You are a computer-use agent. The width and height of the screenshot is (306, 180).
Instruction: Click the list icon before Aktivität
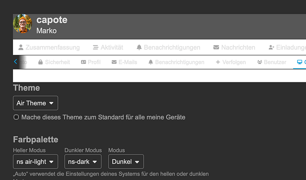(x=96, y=47)
